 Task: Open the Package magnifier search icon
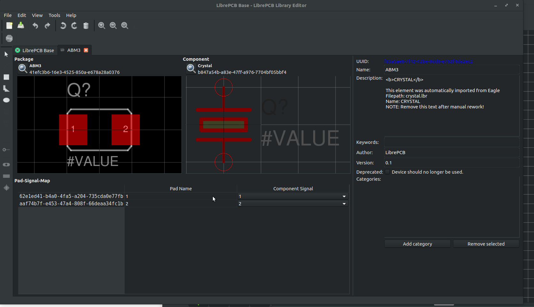coord(22,68)
